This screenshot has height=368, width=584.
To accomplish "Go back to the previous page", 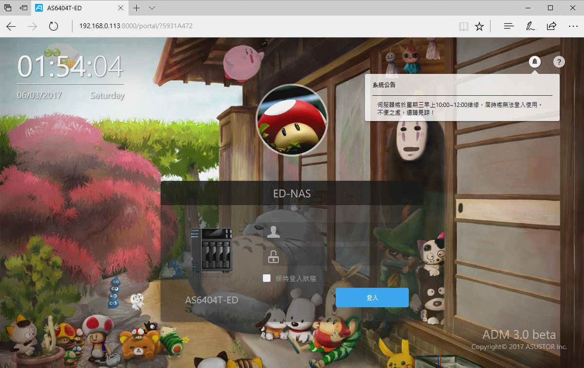I will point(11,26).
